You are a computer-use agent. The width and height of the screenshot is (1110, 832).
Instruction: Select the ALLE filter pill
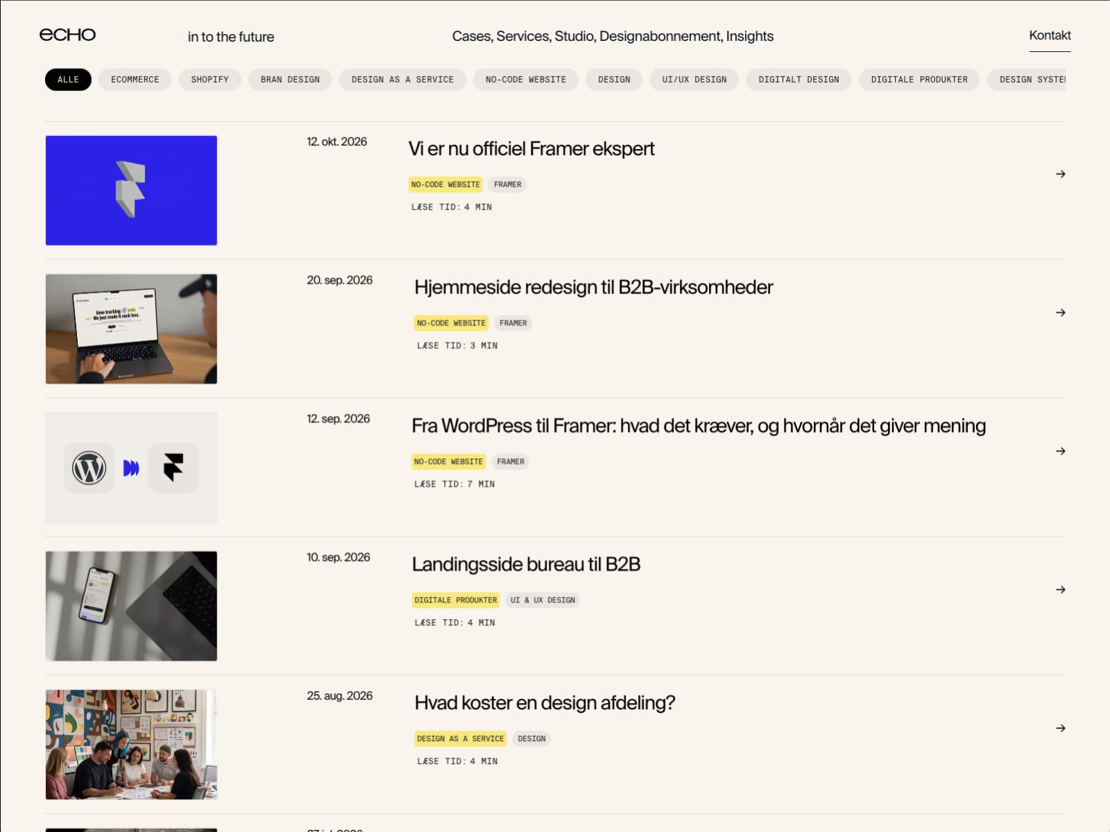[68, 80]
